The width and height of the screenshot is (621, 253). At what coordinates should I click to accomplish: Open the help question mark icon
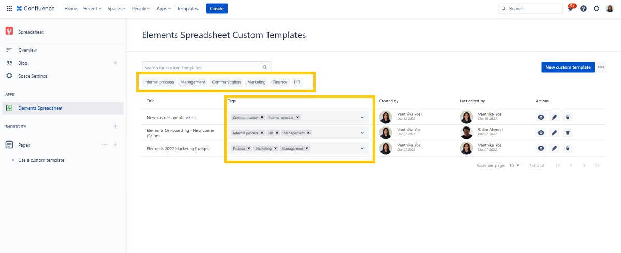point(583,9)
